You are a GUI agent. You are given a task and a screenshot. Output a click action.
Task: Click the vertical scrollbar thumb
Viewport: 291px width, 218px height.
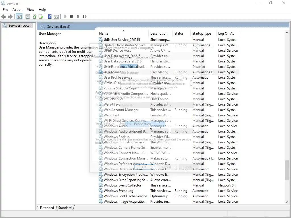287,170
